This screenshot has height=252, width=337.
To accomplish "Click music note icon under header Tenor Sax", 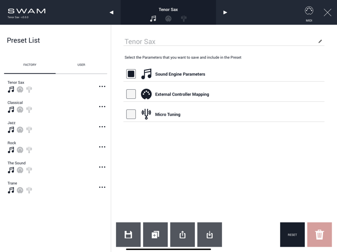I will pos(153,19).
